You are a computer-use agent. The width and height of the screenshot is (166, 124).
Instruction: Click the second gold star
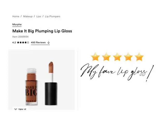pos(106,56)
